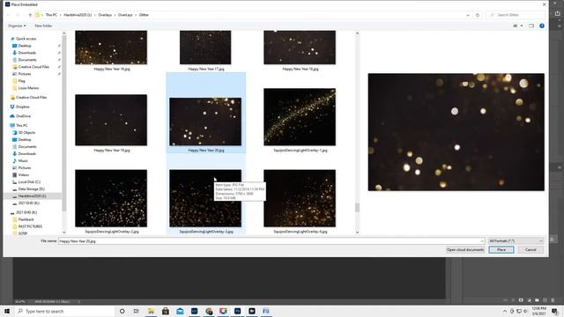
Task: Toggle the preview pane icon
Action: point(531,26)
